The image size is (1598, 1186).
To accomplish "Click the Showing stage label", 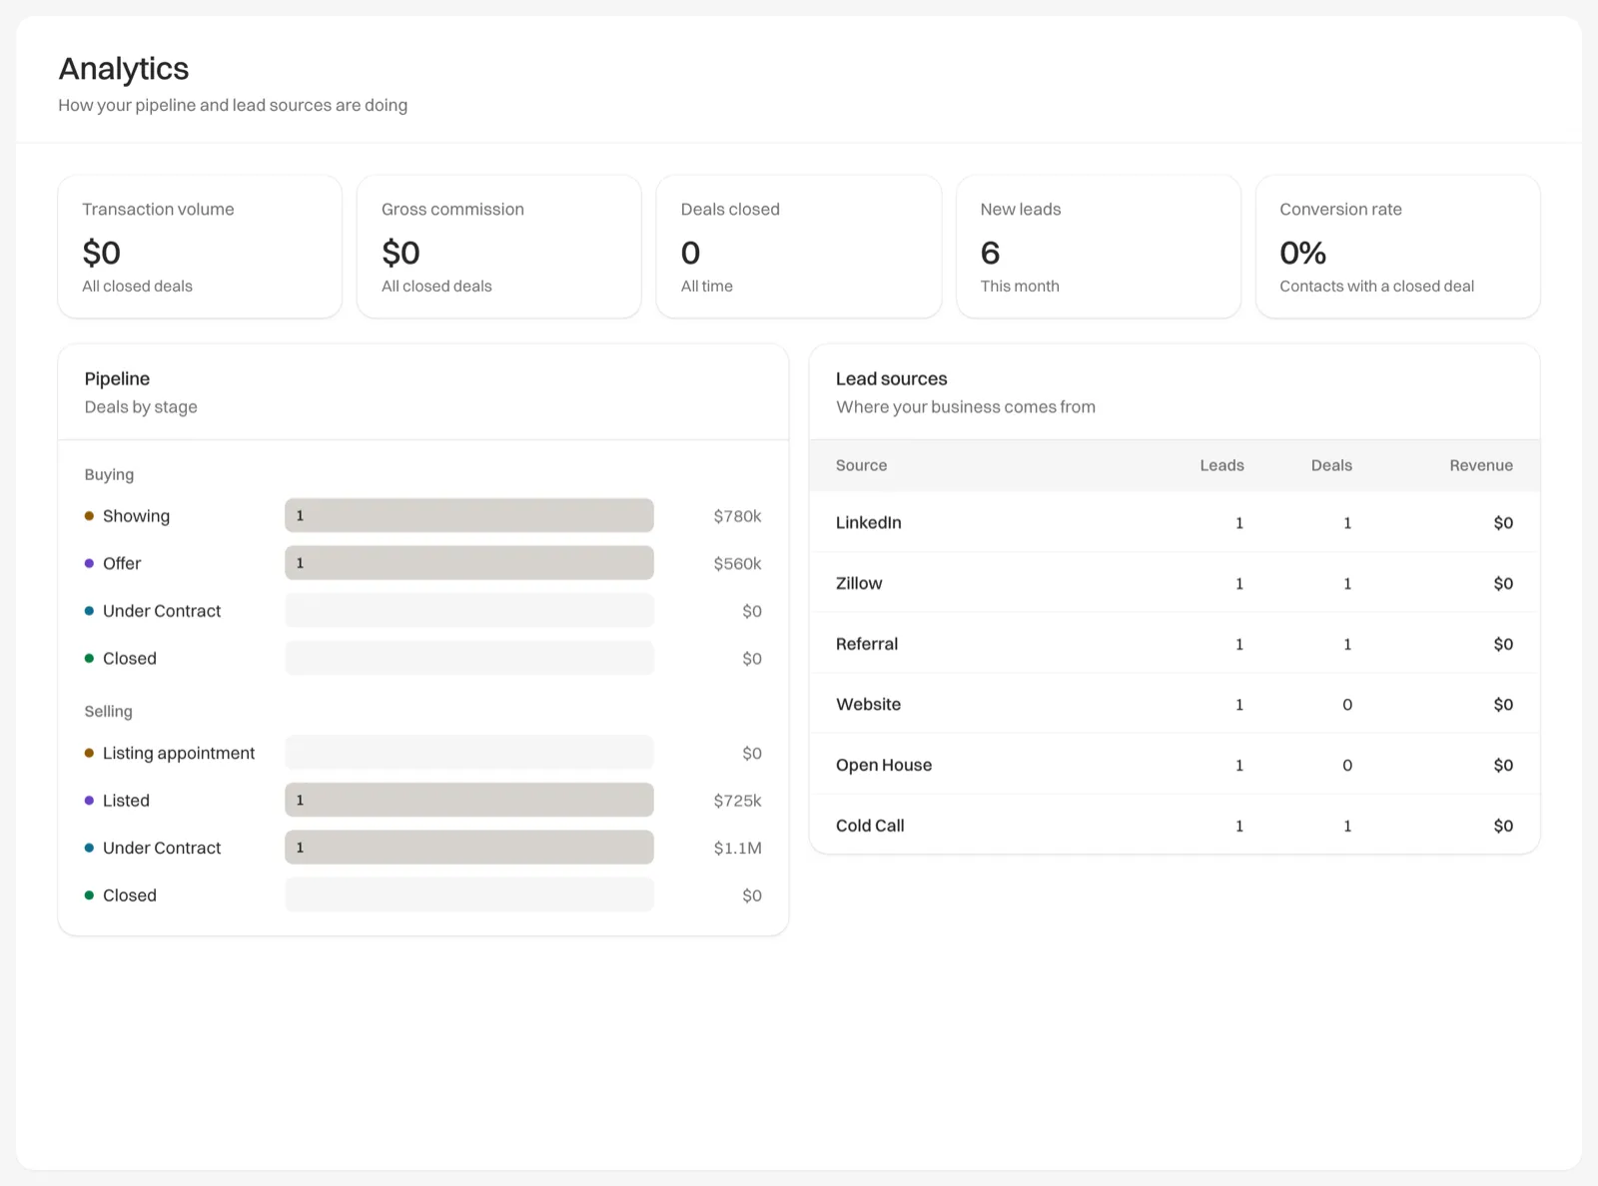I will click(136, 516).
